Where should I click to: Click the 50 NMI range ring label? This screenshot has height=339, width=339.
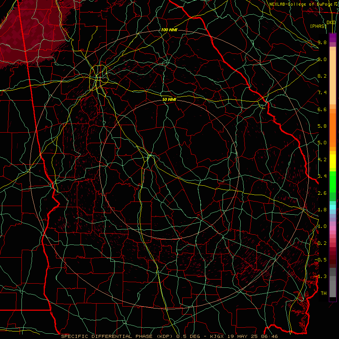point(169,100)
